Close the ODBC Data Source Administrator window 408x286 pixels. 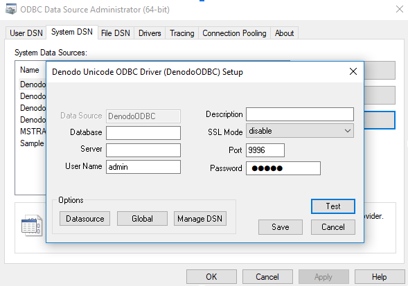point(400,9)
